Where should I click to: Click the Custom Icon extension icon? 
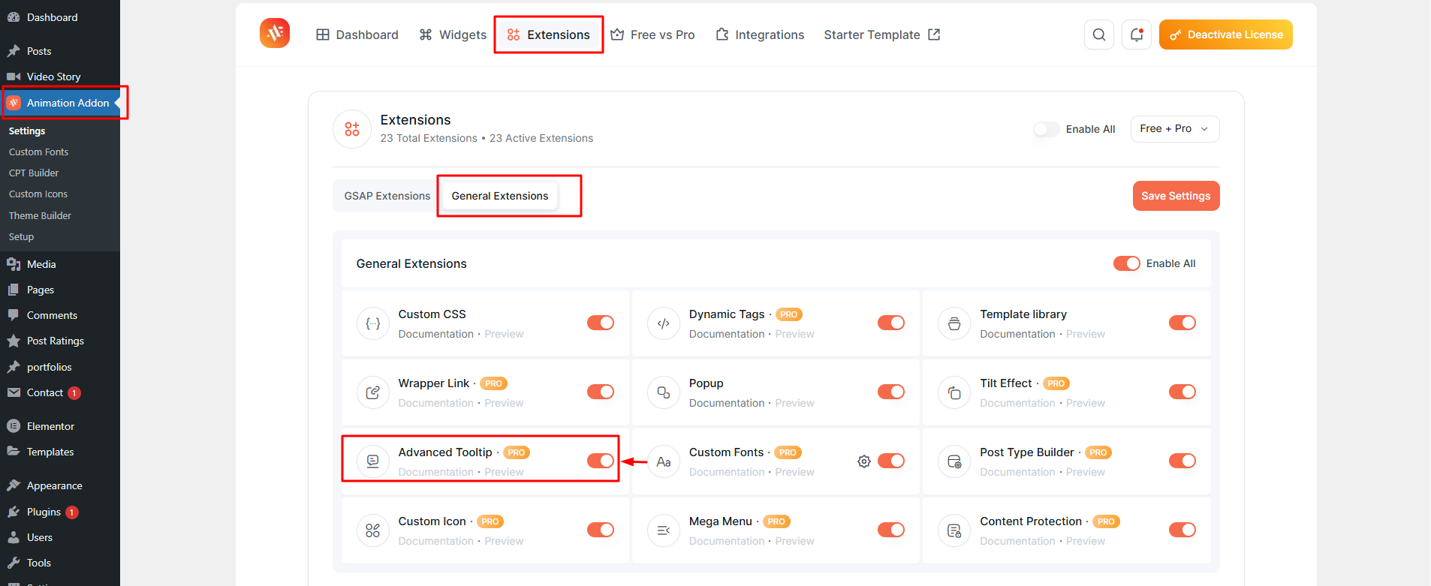(x=373, y=530)
